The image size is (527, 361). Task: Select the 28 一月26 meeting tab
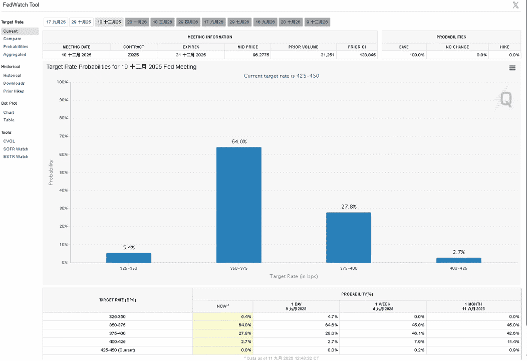[x=137, y=22]
